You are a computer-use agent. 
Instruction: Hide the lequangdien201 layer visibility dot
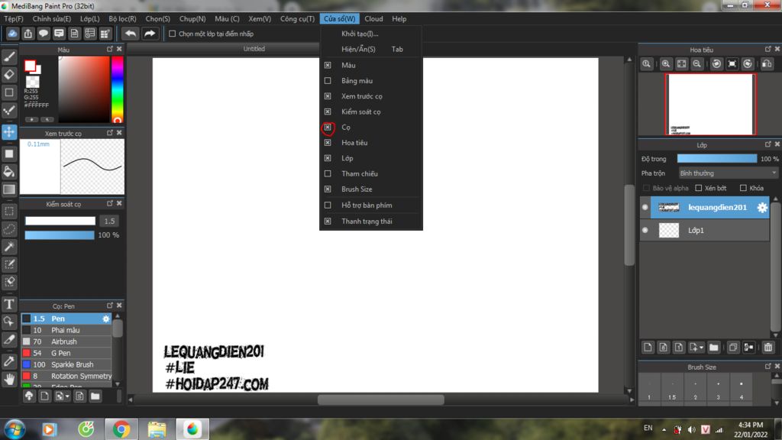[645, 207]
